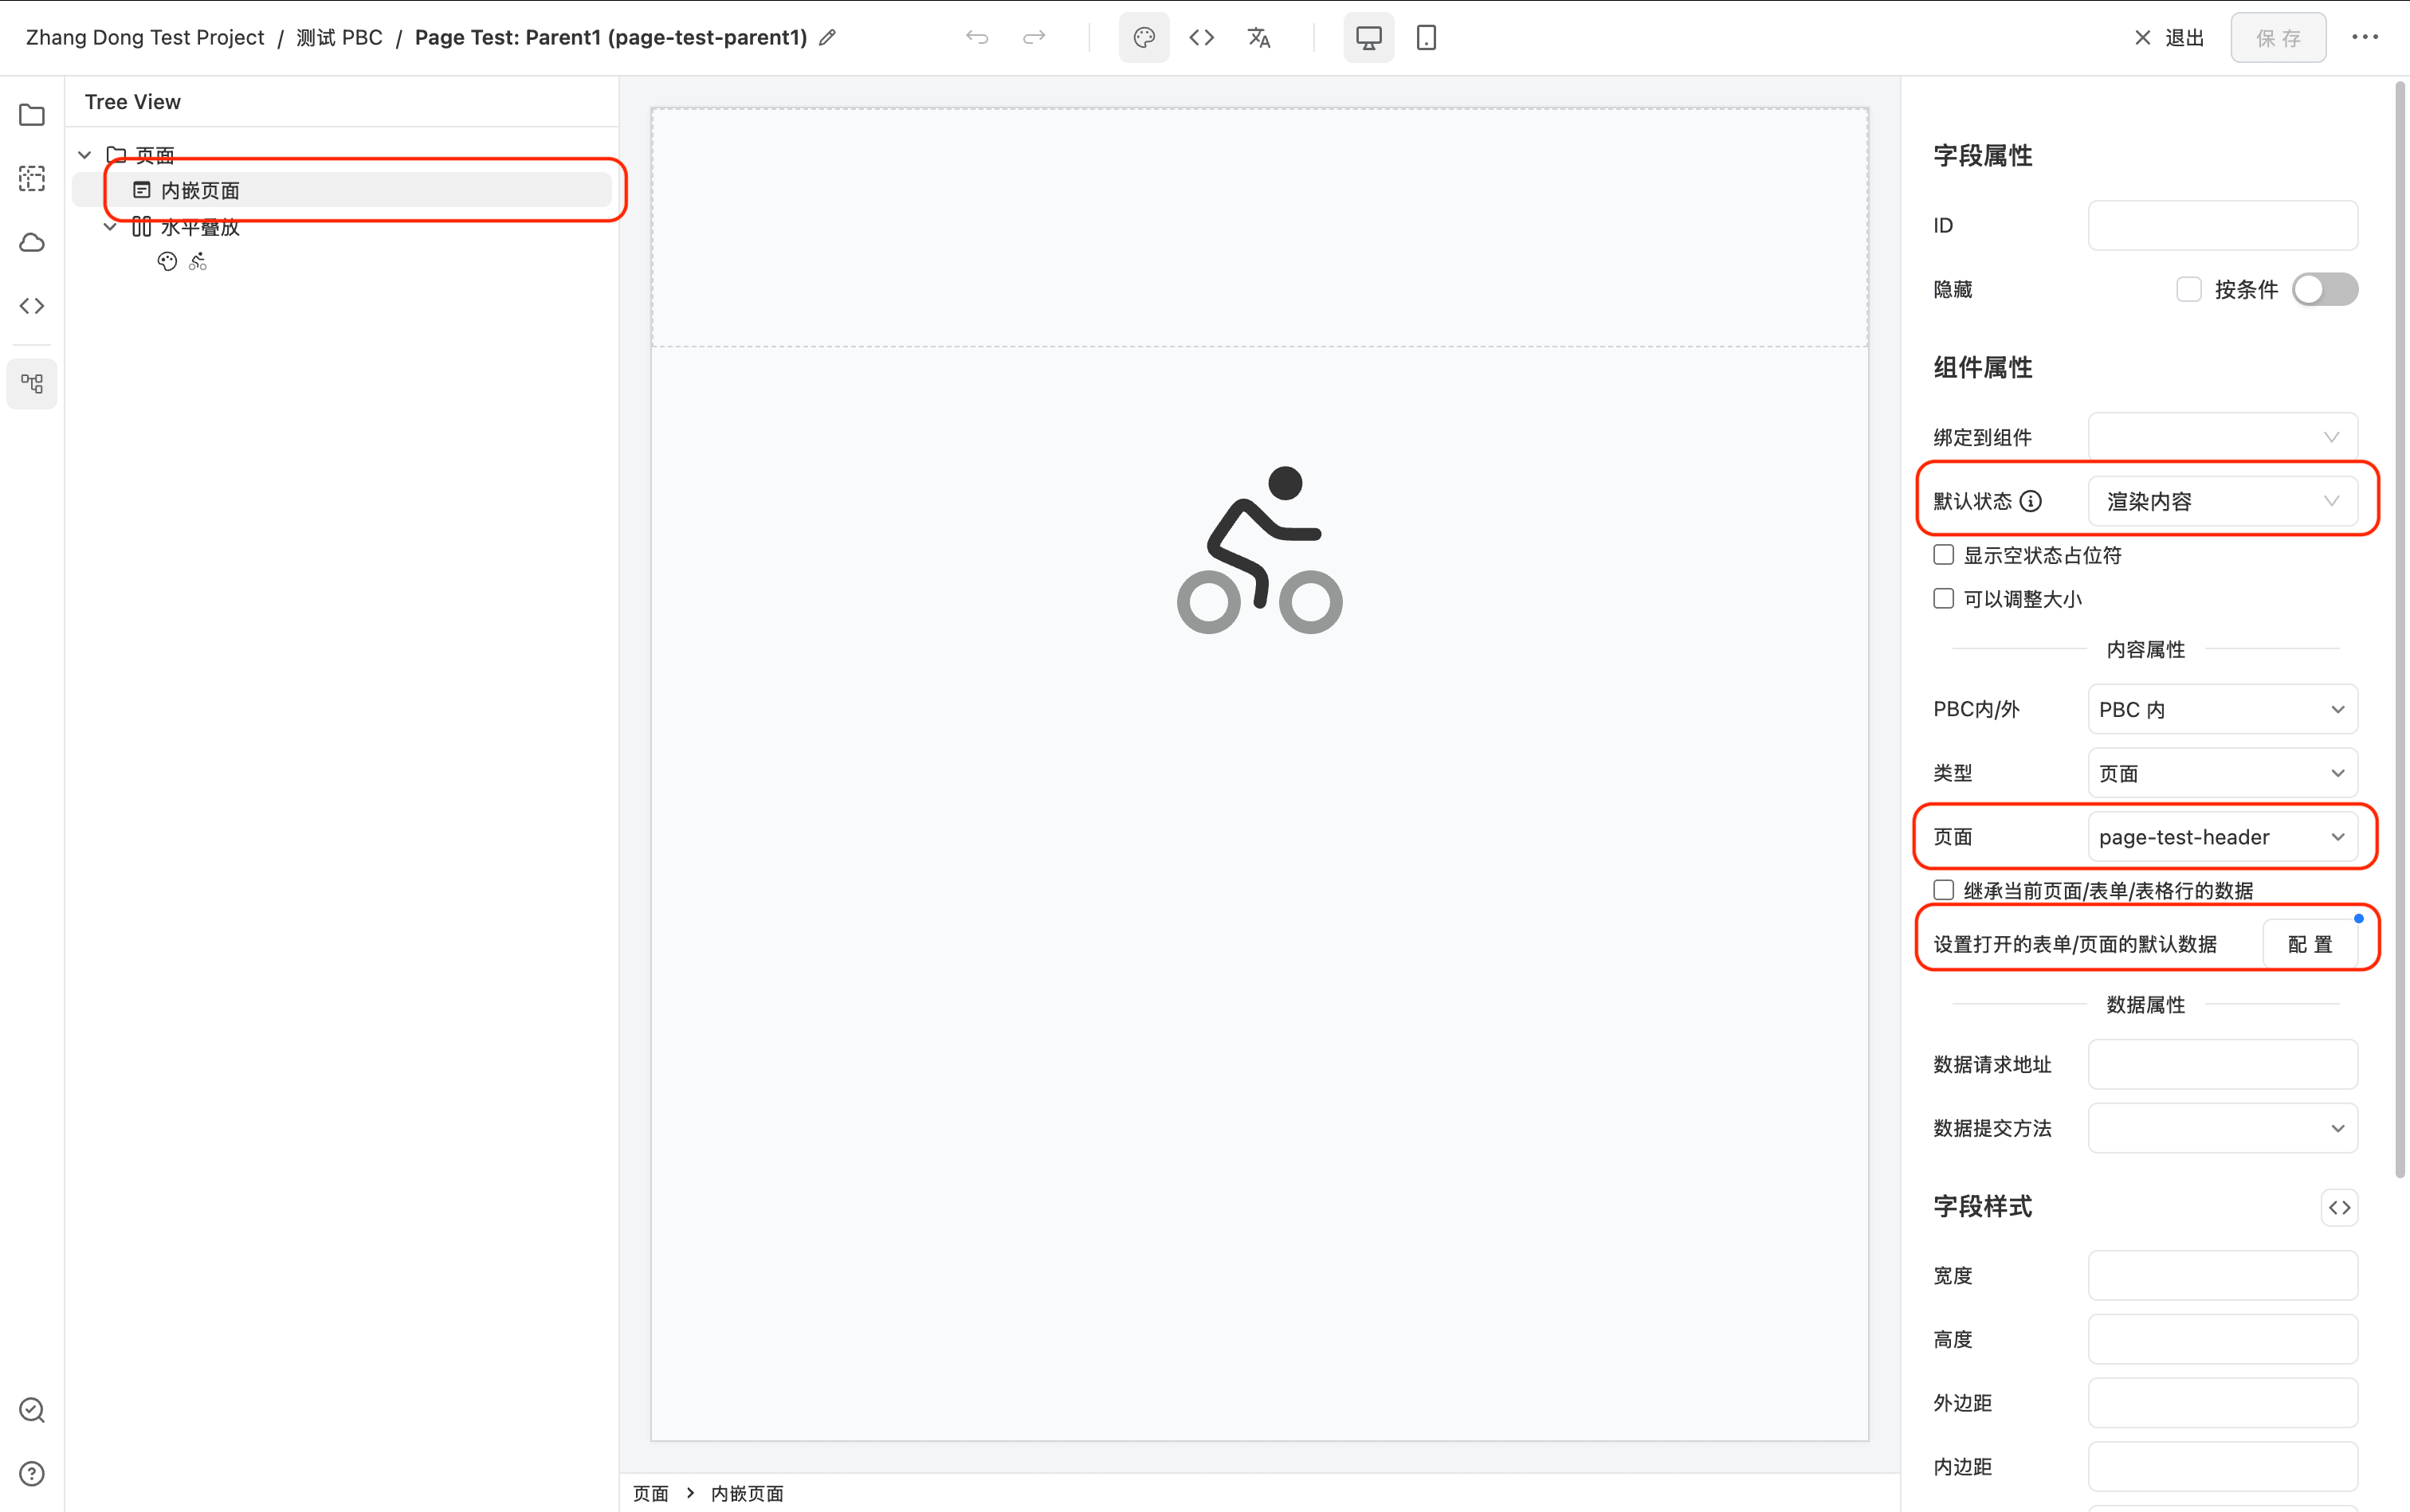This screenshot has width=2410, height=1512.
Task: Open the PBC内/外 dropdown
Action: pyautogui.click(x=2223, y=709)
